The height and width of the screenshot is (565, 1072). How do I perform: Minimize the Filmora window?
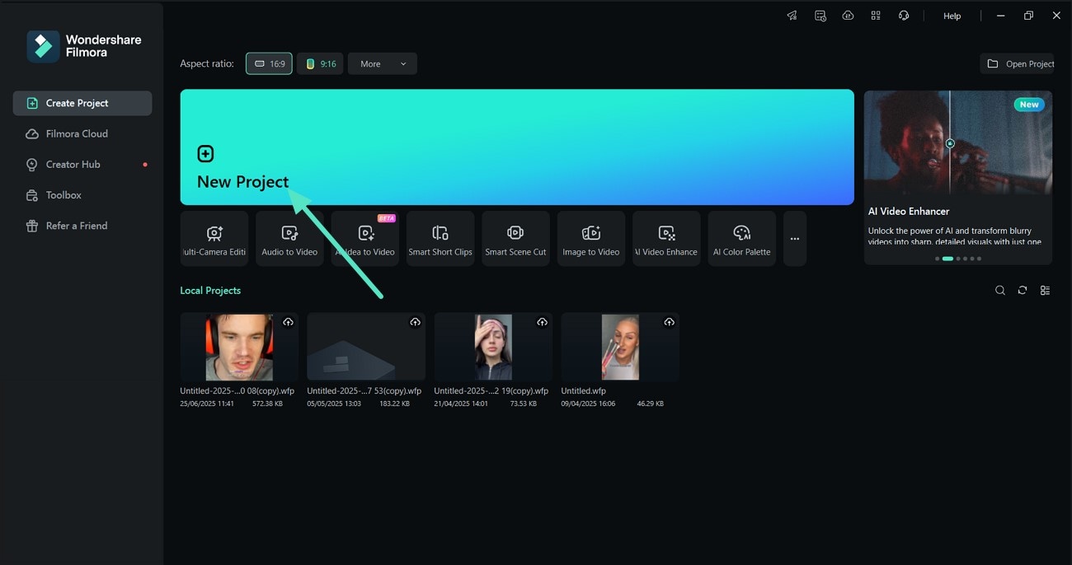(x=1000, y=16)
